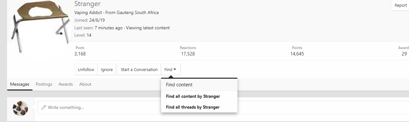Switch to the Messages tab
The height and width of the screenshot is (122, 409).
pyautogui.click(x=20, y=84)
